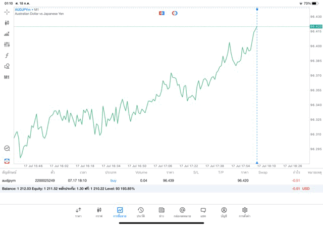This screenshot has height=226, width=323.
Task: Open chart settings sliders icon
Action: [x=7, y=44]
